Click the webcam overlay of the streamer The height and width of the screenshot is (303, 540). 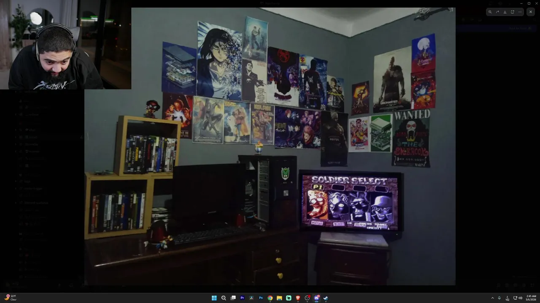tap(65, 45)
